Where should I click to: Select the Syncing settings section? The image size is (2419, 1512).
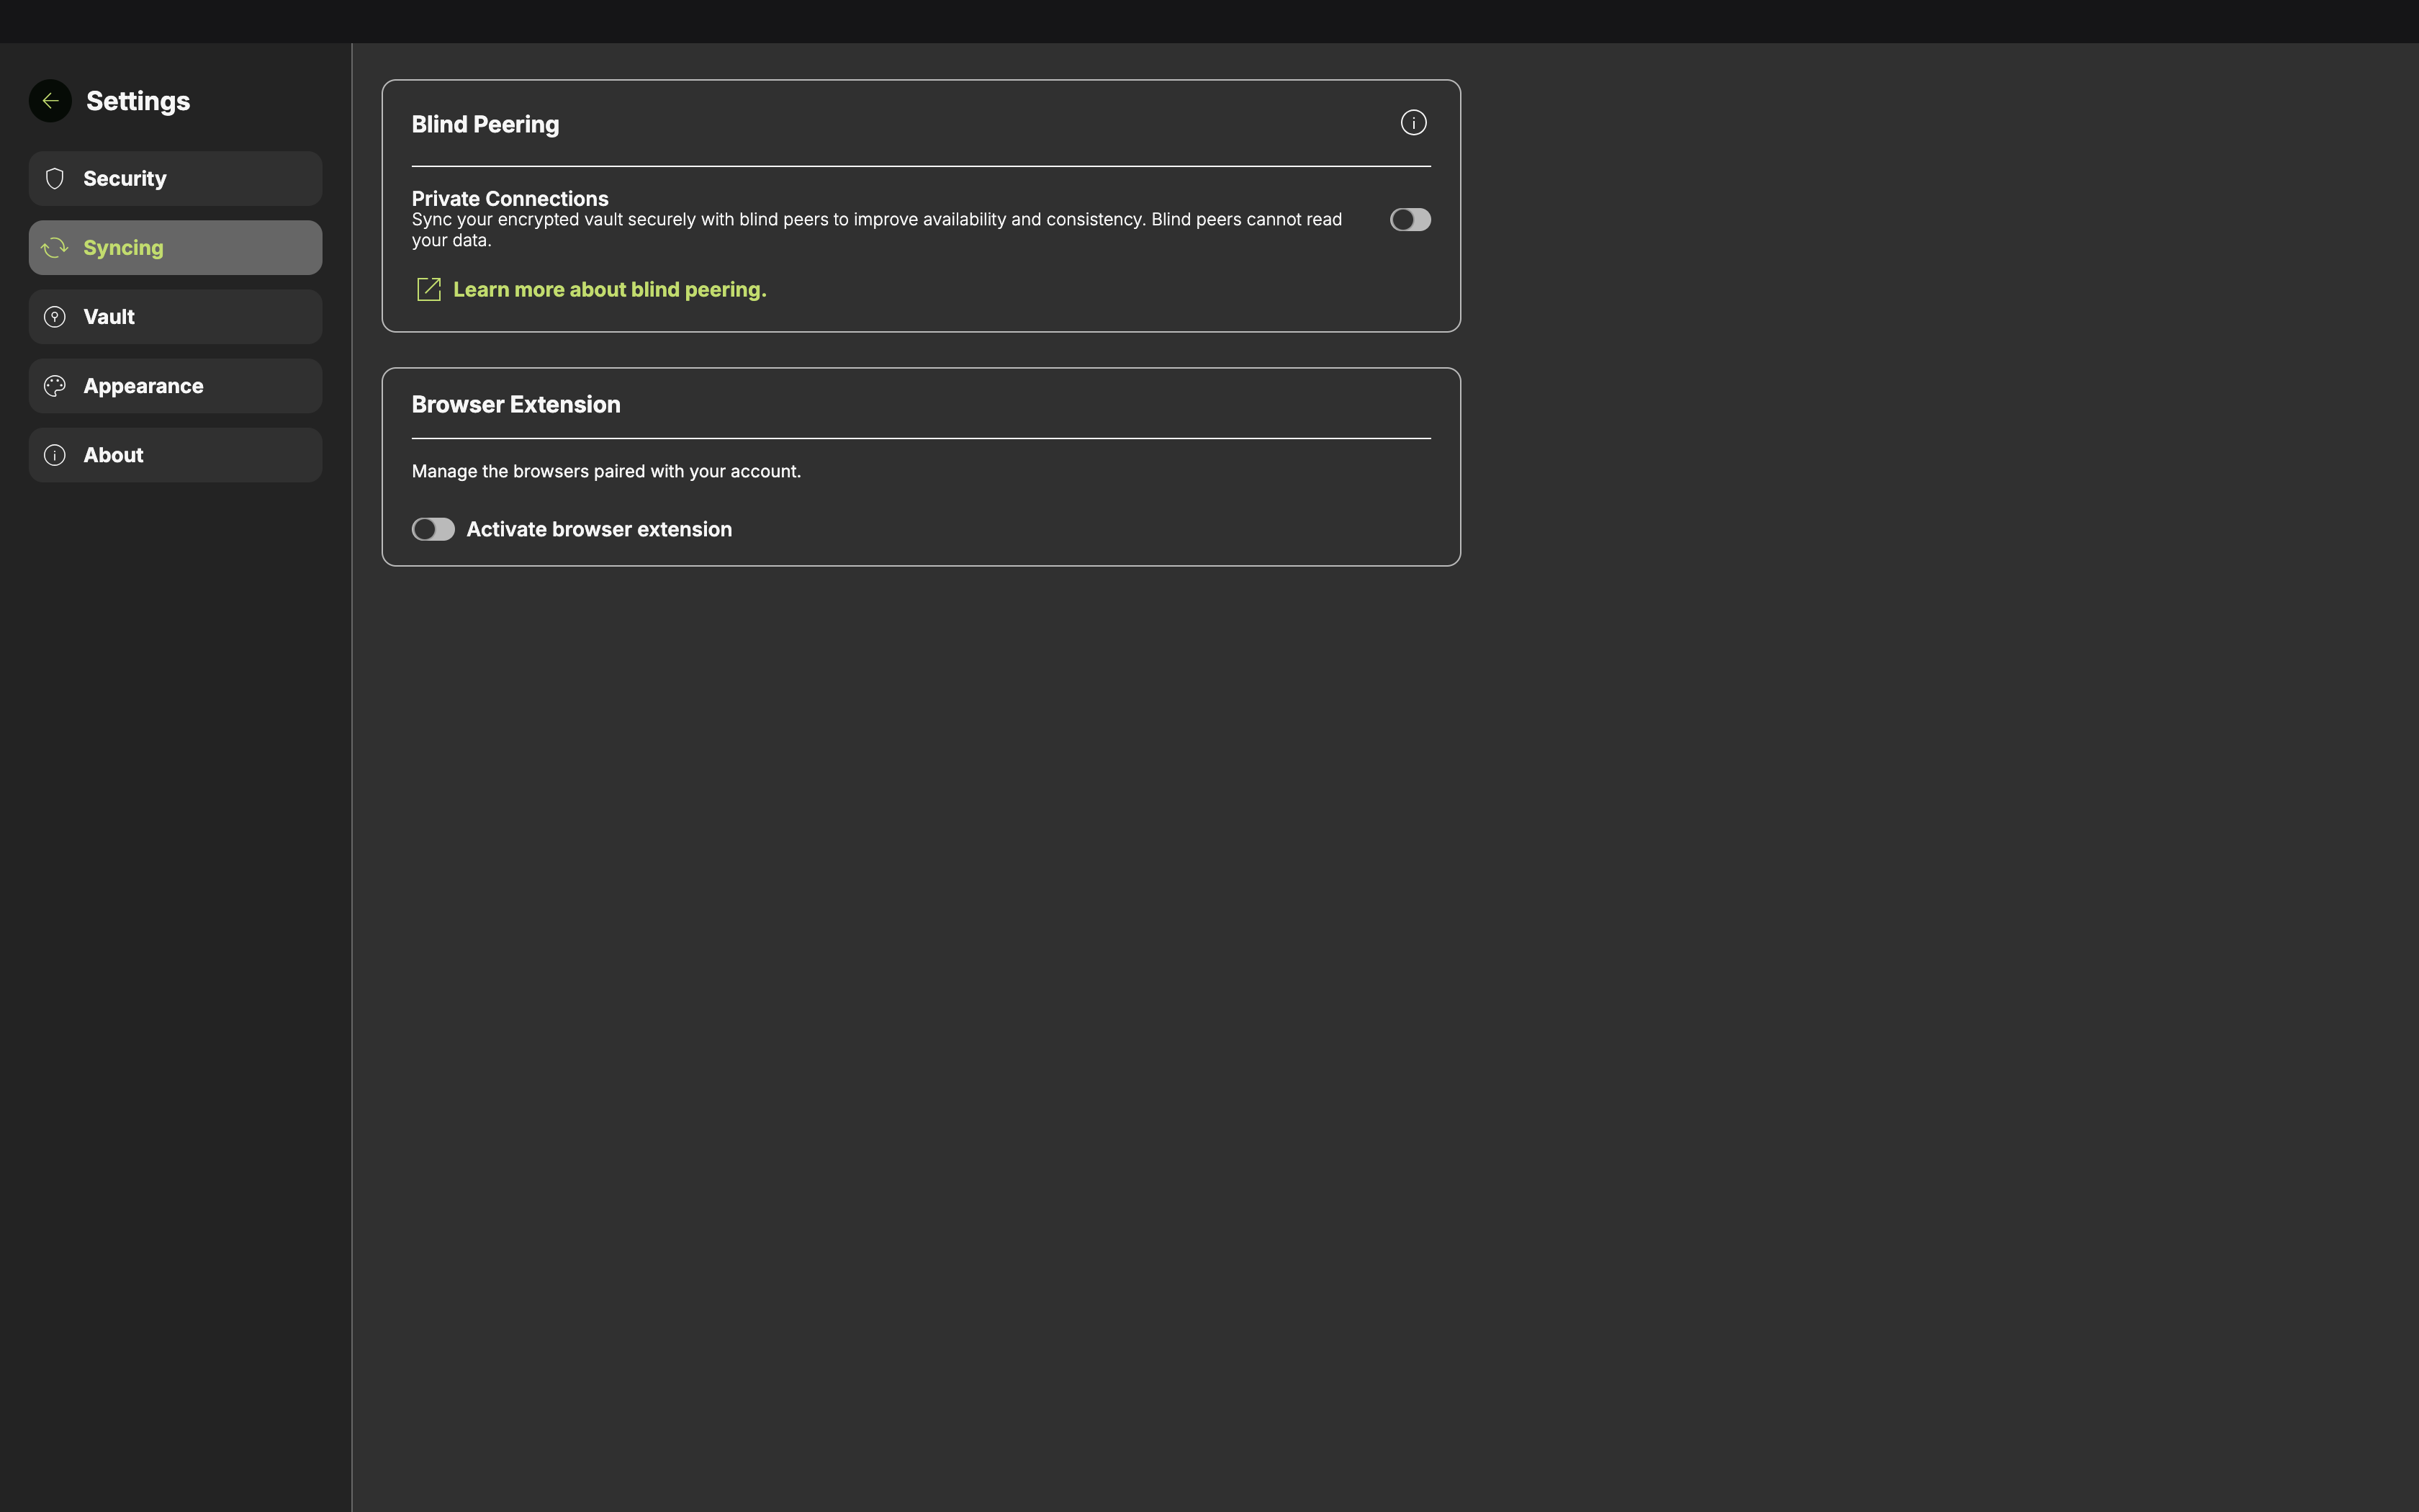123,247
